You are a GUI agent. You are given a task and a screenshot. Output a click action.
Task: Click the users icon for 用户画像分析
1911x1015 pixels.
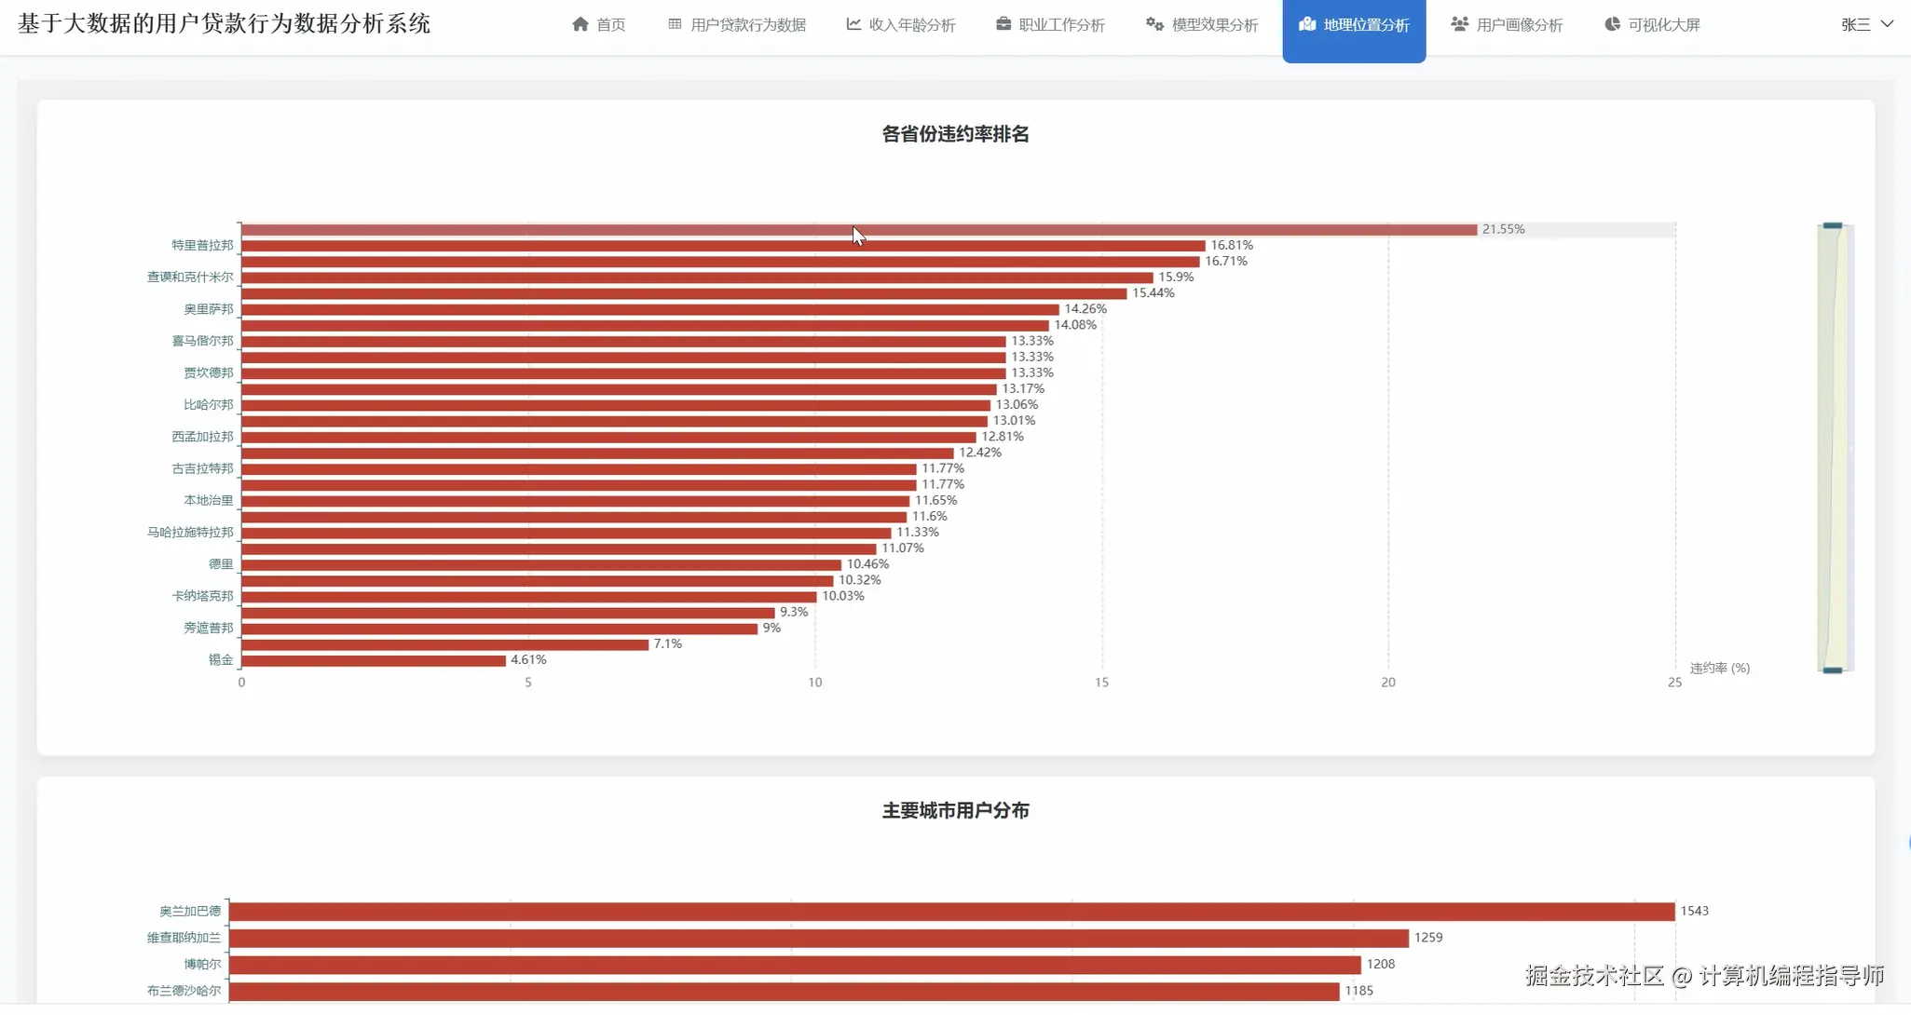pyautogui.click(x=1459, y=24)
